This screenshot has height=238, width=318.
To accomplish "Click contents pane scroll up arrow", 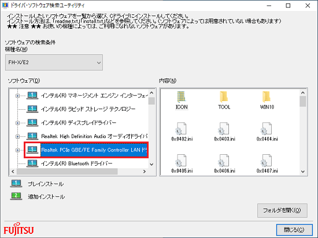I will (303, 93).
